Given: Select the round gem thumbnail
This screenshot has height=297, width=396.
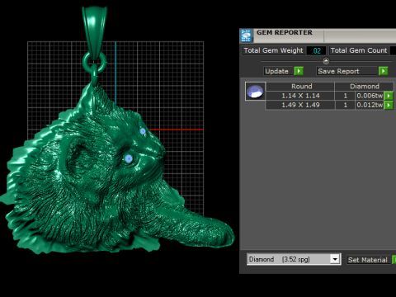Looking at the screenshot, I should [x=255, y=92].
